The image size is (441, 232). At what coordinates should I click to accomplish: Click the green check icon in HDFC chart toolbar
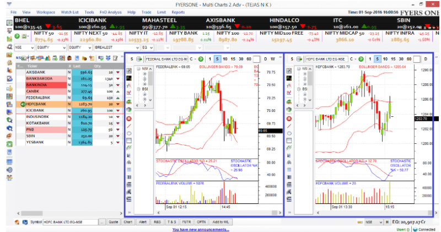coord(361,59)
